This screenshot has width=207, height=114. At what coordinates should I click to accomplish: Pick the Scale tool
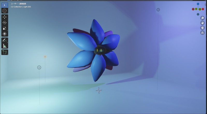tap(5, 28)
